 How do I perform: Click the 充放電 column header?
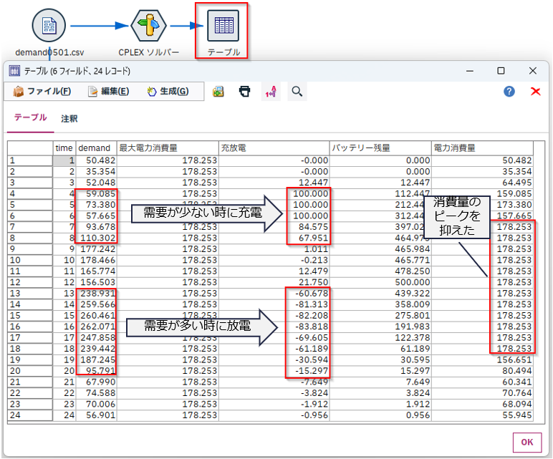pos(274,148)
